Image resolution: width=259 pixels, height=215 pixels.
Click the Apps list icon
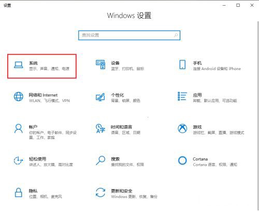pos(182,96)
